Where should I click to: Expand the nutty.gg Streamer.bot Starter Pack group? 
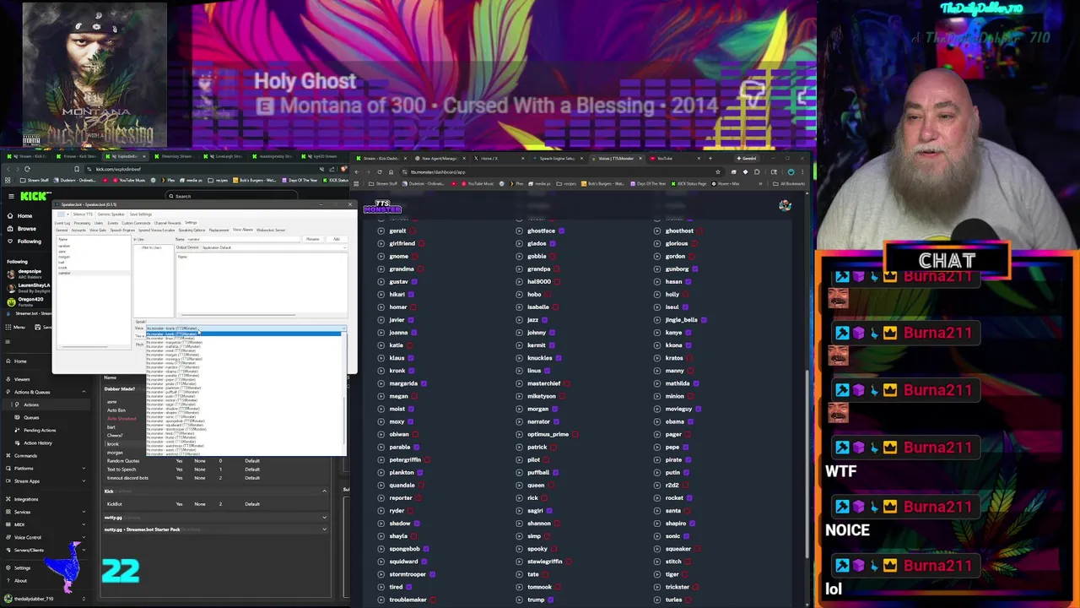click(x=324, y=529)
